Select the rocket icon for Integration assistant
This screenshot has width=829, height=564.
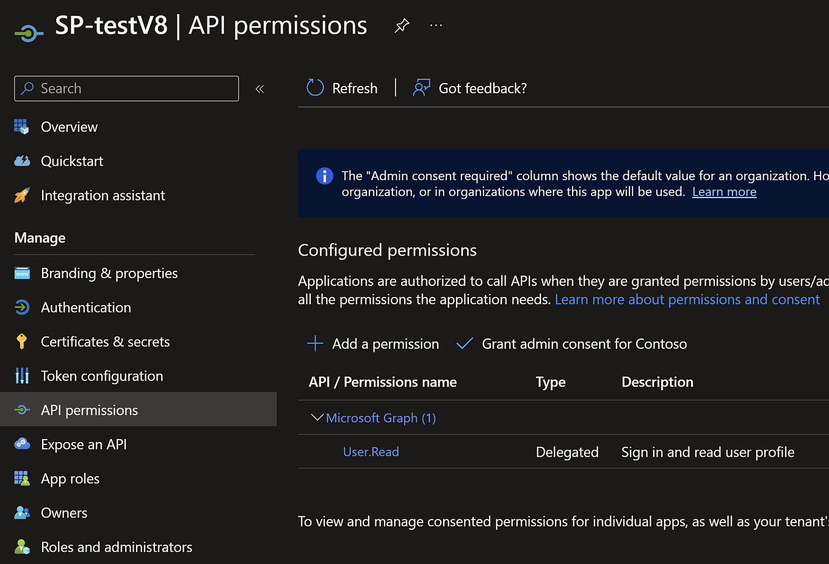point(23,195)
